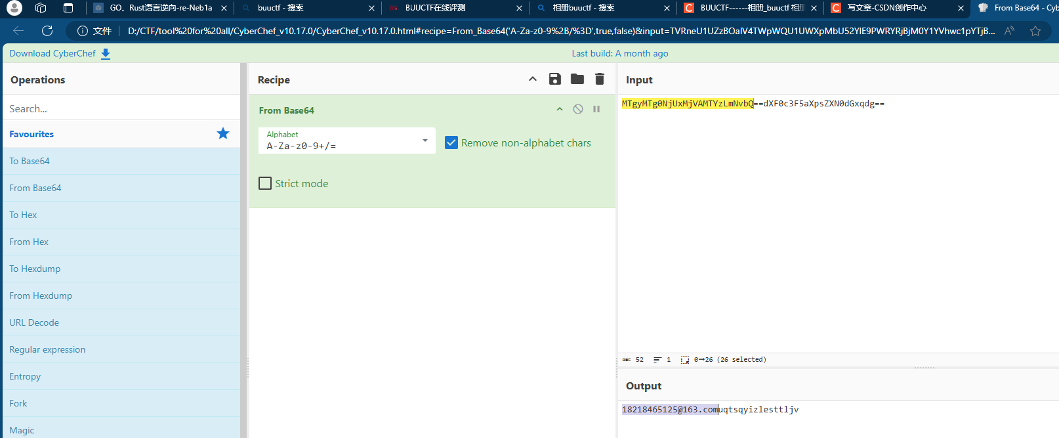Hide From Base64 operation arguments
The width and height of the screenshot is (1059, 438).
point(560,109)
